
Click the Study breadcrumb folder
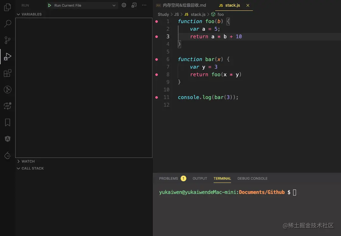(x=163, y=14)
